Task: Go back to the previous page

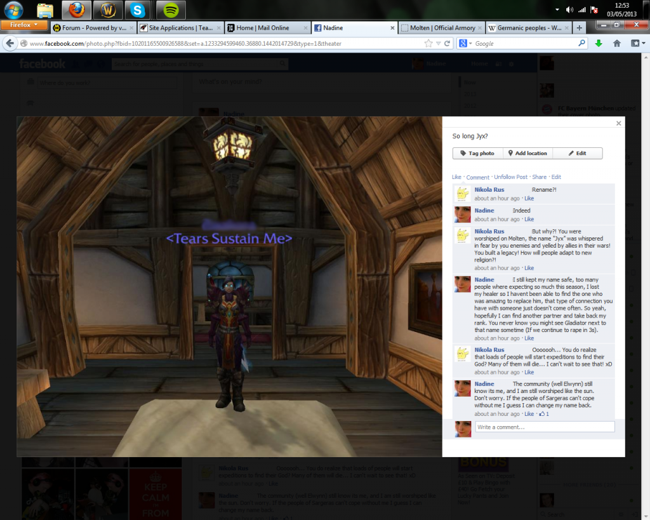Action: [x=10, y=43]
